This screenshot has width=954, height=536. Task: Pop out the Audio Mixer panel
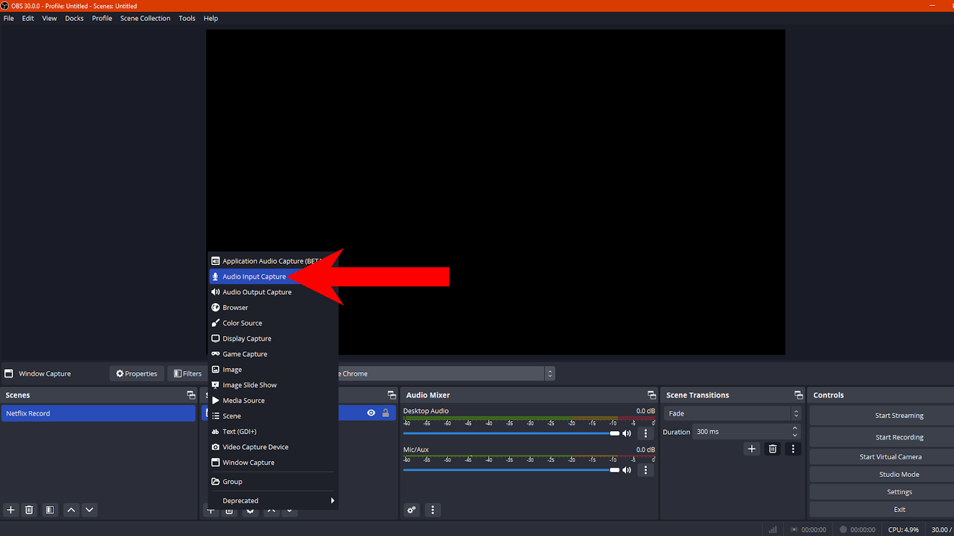651,394
